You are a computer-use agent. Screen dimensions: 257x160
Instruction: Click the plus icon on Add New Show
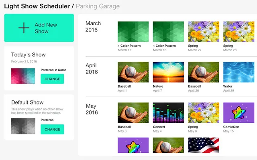tap(24, 28)
